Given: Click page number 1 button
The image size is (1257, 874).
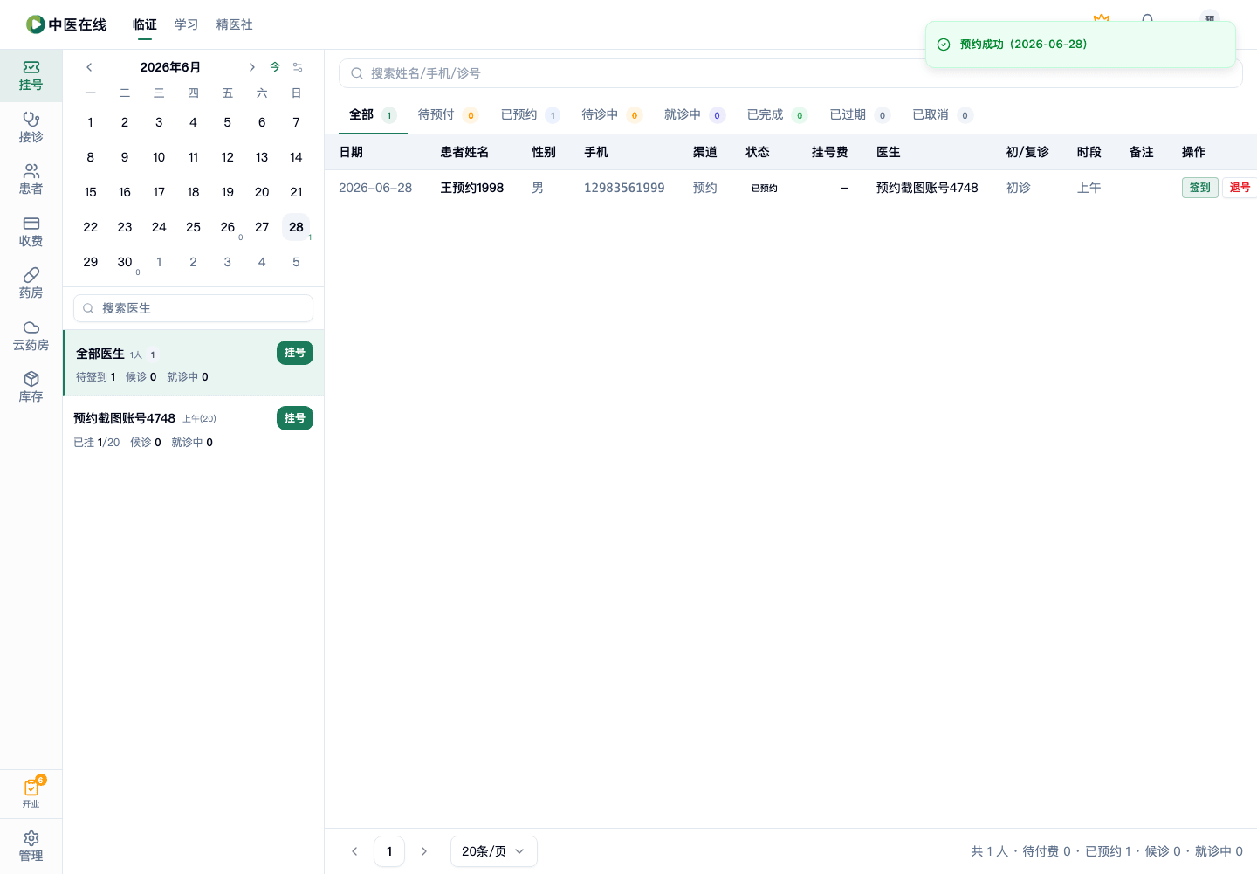Looking at the screenshot, I should click(389, 851).
